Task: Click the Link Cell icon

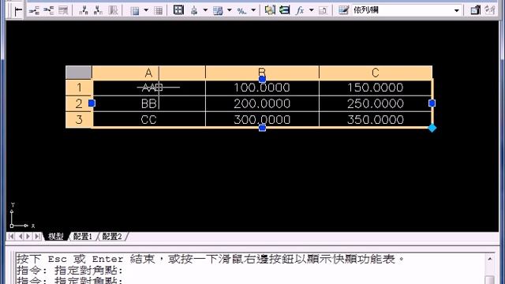Action: tap(475, 10)
